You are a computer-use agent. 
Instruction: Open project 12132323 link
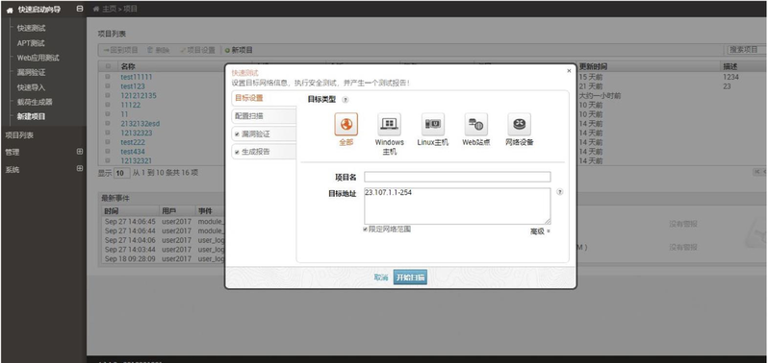pyautogui.click(x=137, y=133)
